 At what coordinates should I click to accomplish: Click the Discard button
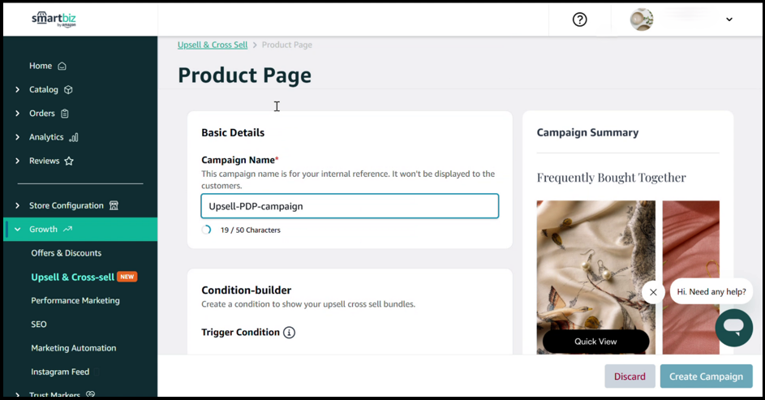(630, 376)
